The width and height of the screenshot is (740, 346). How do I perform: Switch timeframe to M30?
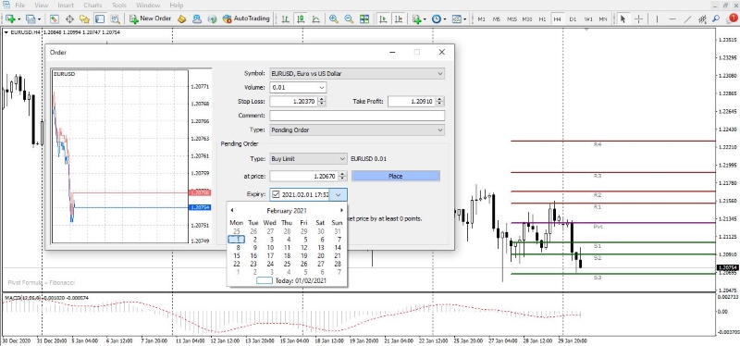(x=527, y=19)
